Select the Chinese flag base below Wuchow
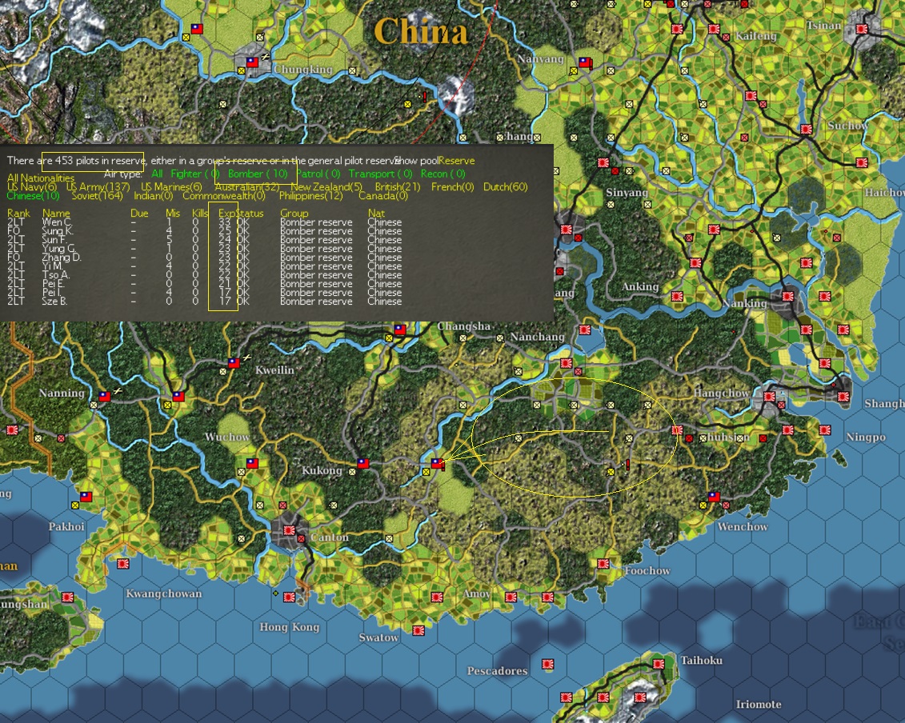The image size is (905, 723). pyautogui.click(x=252, y=463)
